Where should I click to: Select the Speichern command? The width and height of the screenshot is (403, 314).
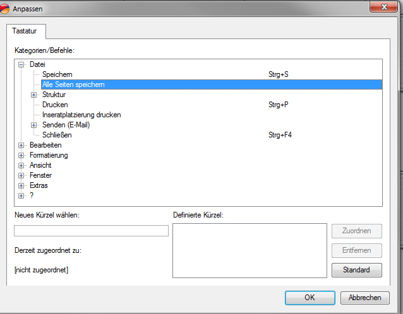(57, 74)
